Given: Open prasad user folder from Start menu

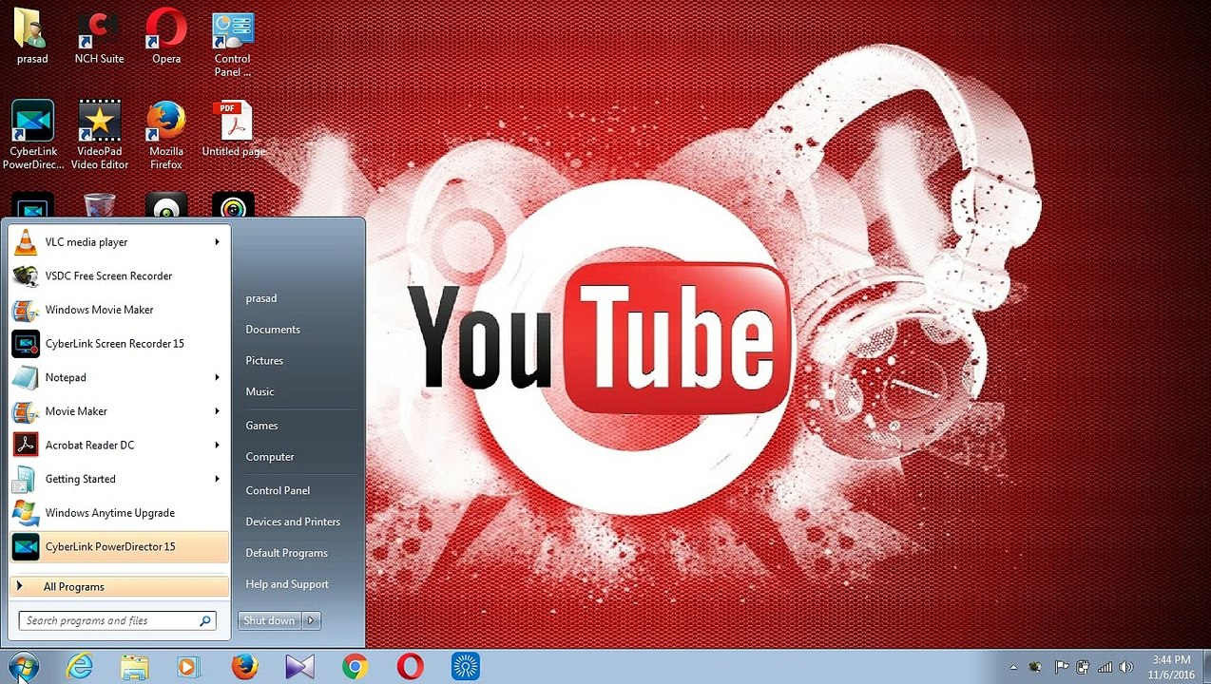Looking at the screenshot, I should pos(261,298).
